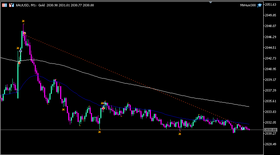
Task: Click the current price tag 2030.88
Action: click(x=271, y=130)
